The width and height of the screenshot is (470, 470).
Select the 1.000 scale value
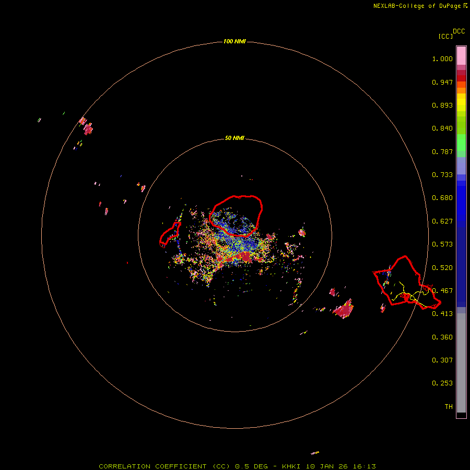coord(442,58)
